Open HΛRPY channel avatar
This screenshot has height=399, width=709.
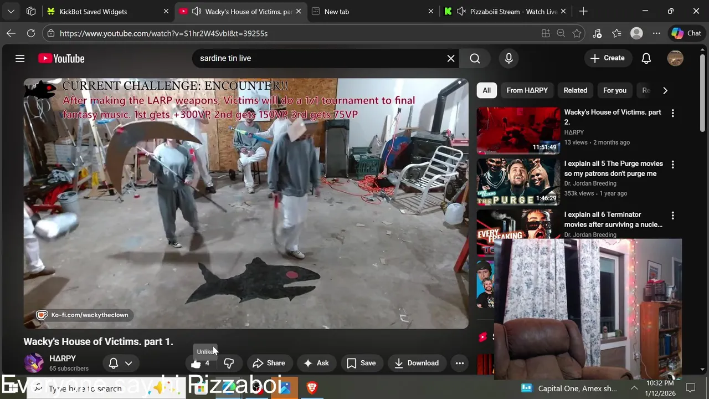[x=34, y=363]
